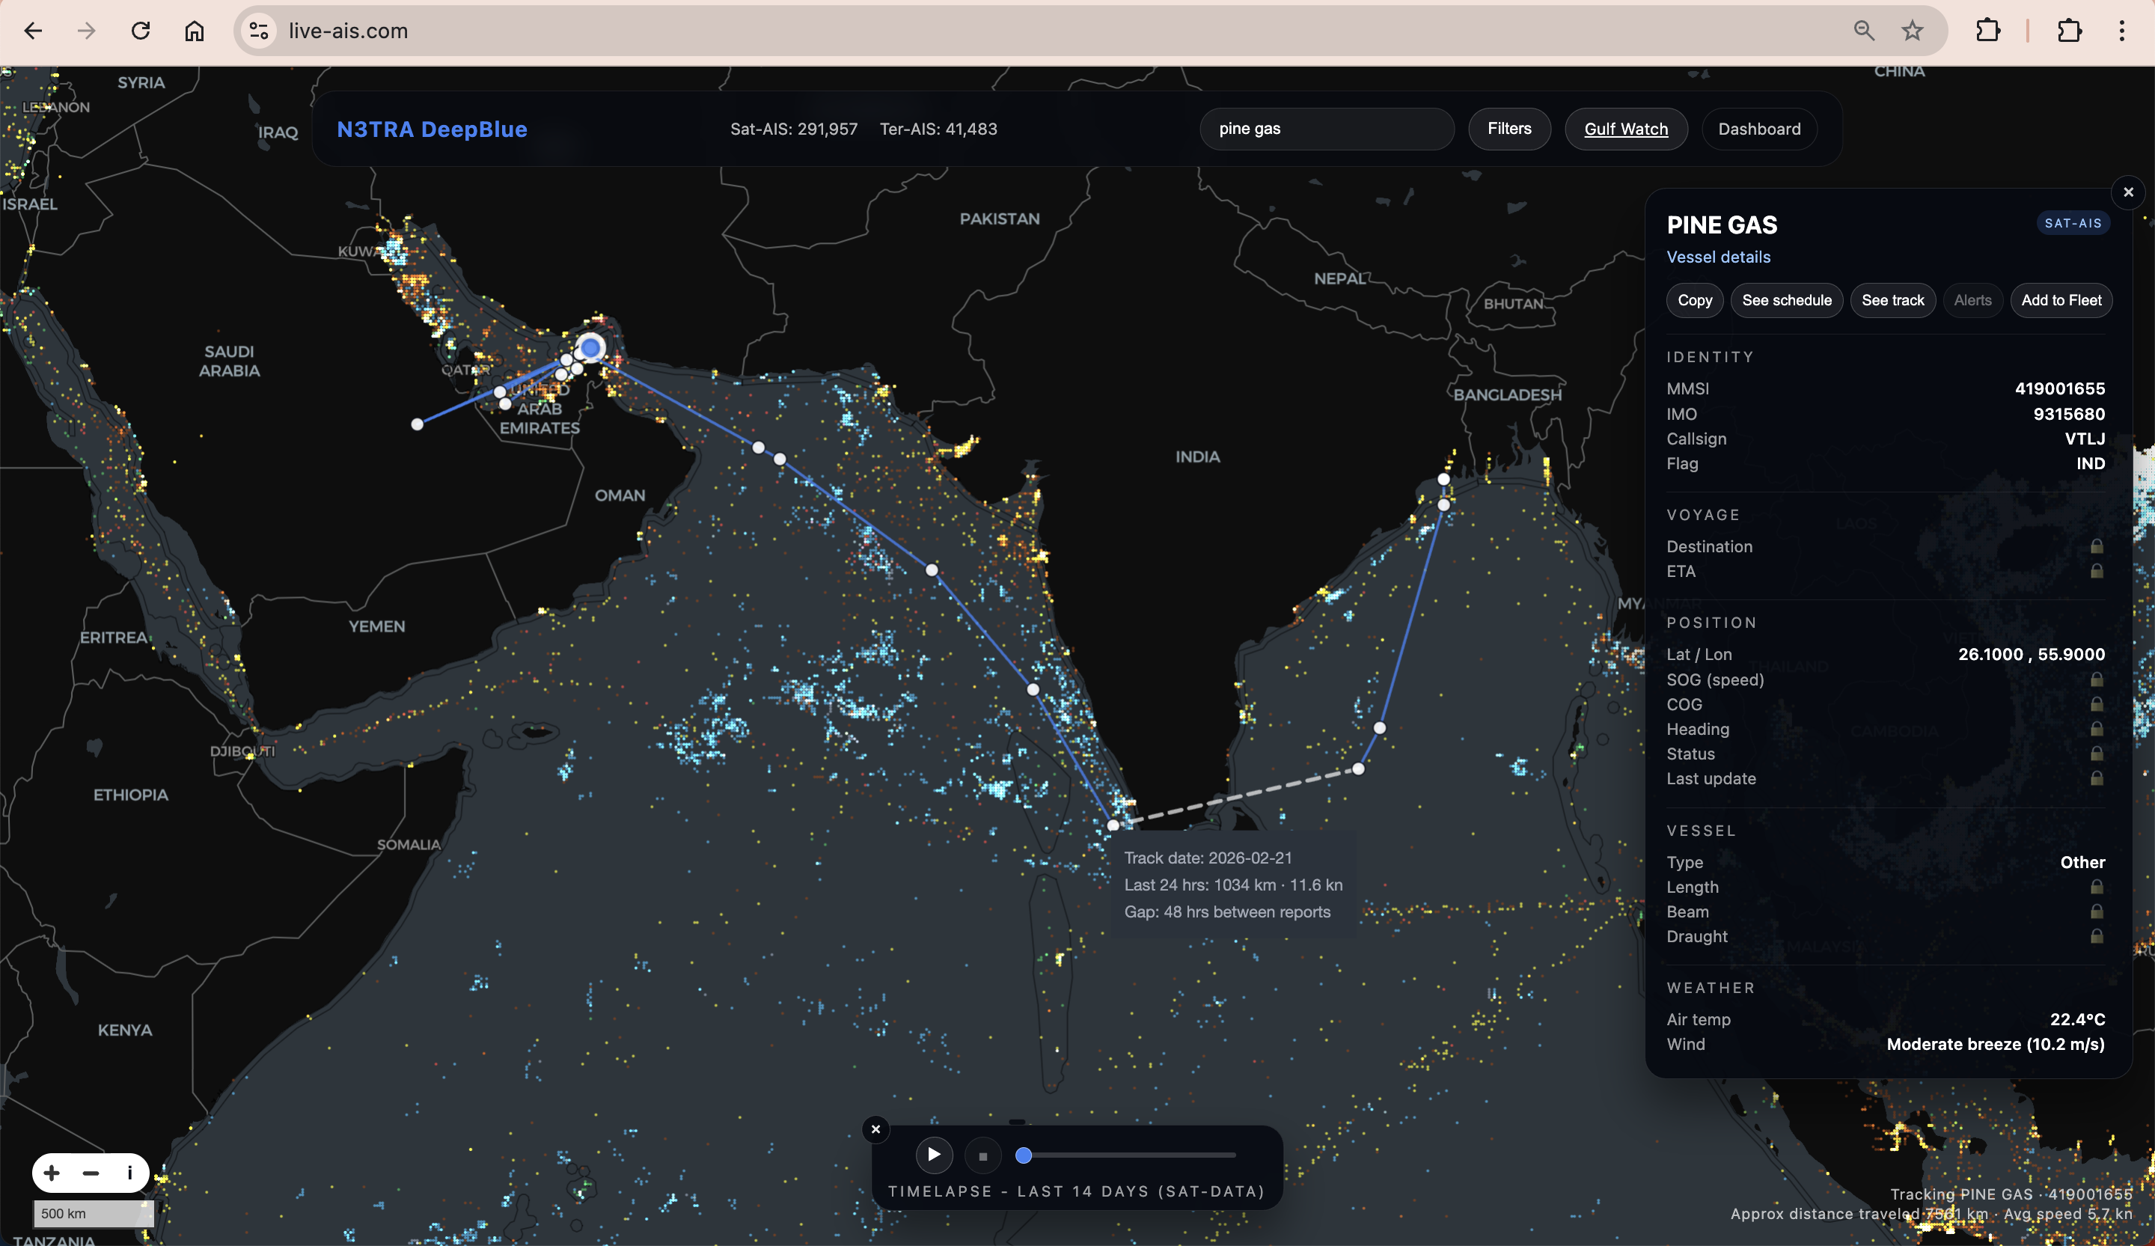Open the Dashboard tab

1759,129
